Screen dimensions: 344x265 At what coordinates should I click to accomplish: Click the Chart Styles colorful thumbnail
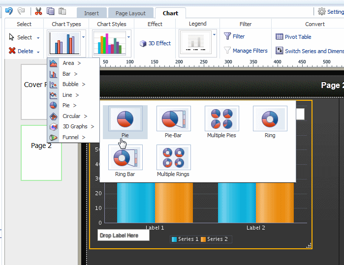click(x=109, y=43)
